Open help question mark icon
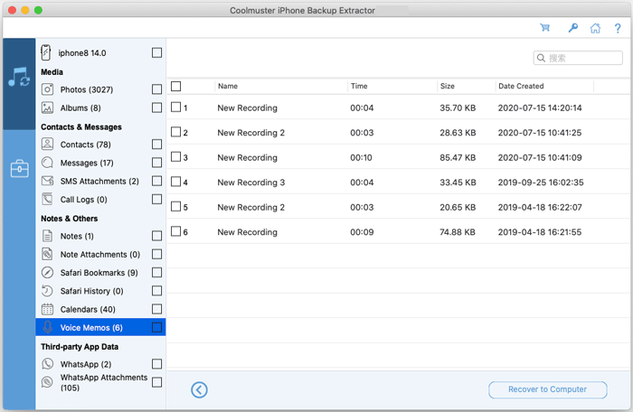This screenshot has width=633, height=412. 618,28
